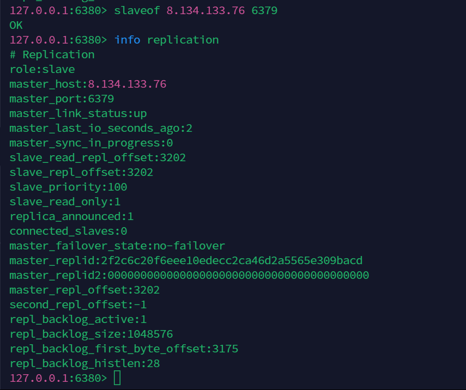Click the "master_link_status:up" line
The width and height of the screenshot is (466, 390).
point(78,114)
